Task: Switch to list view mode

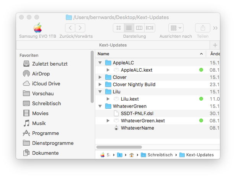Action: (x=129, y=28)
